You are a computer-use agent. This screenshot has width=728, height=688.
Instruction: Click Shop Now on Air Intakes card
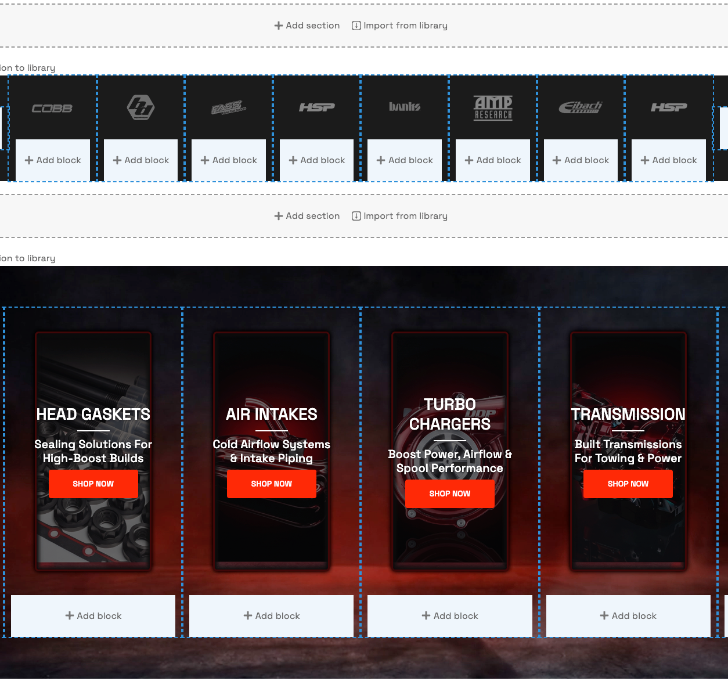272,484
